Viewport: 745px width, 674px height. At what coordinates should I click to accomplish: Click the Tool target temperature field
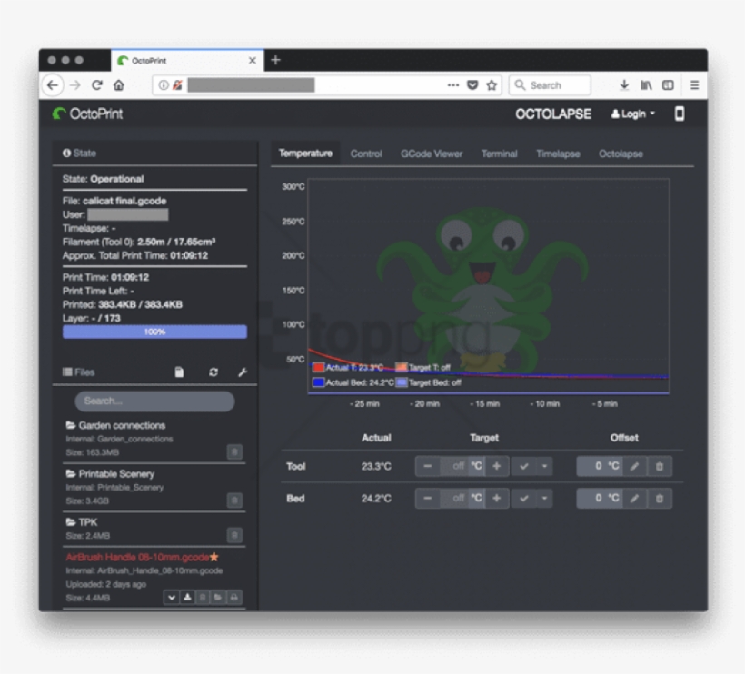(454, 466)
